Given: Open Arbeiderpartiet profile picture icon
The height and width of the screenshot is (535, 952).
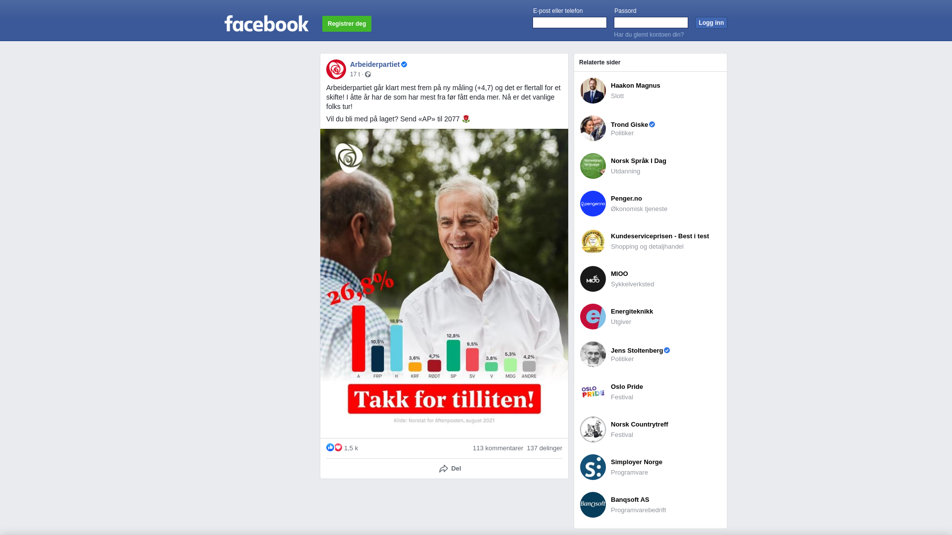Looking at the screenshot, I should (336, 69).
